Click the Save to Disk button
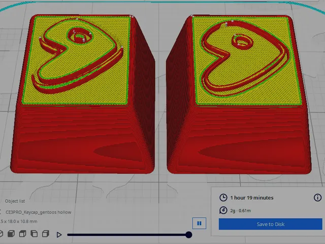Screen dimensions: 325x244 271,224
